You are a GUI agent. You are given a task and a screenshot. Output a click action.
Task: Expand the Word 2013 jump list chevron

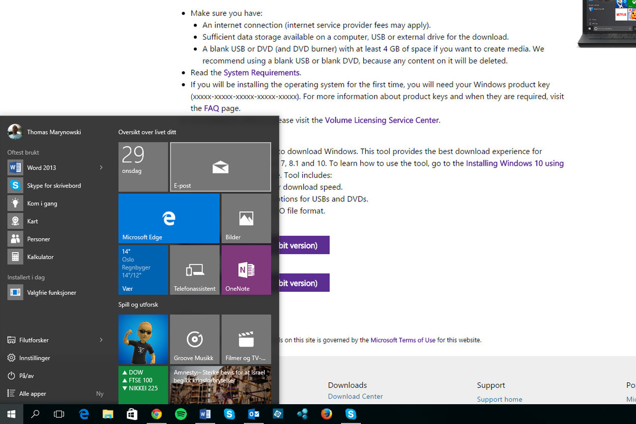[101, 167]
